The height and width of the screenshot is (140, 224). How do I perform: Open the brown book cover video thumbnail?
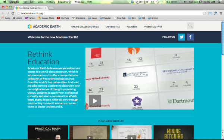point(90,132)
